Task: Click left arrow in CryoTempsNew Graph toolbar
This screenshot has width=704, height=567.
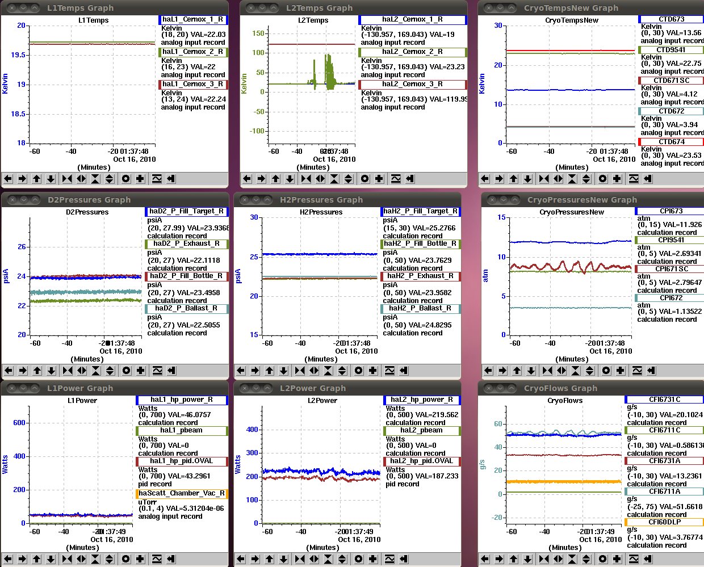Action: point(485,179)
